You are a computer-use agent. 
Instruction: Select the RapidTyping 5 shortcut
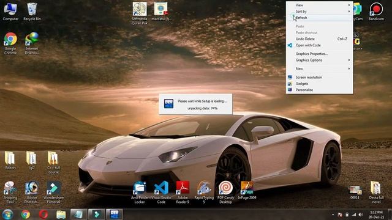pyautogui.click(x=204, y=193)
